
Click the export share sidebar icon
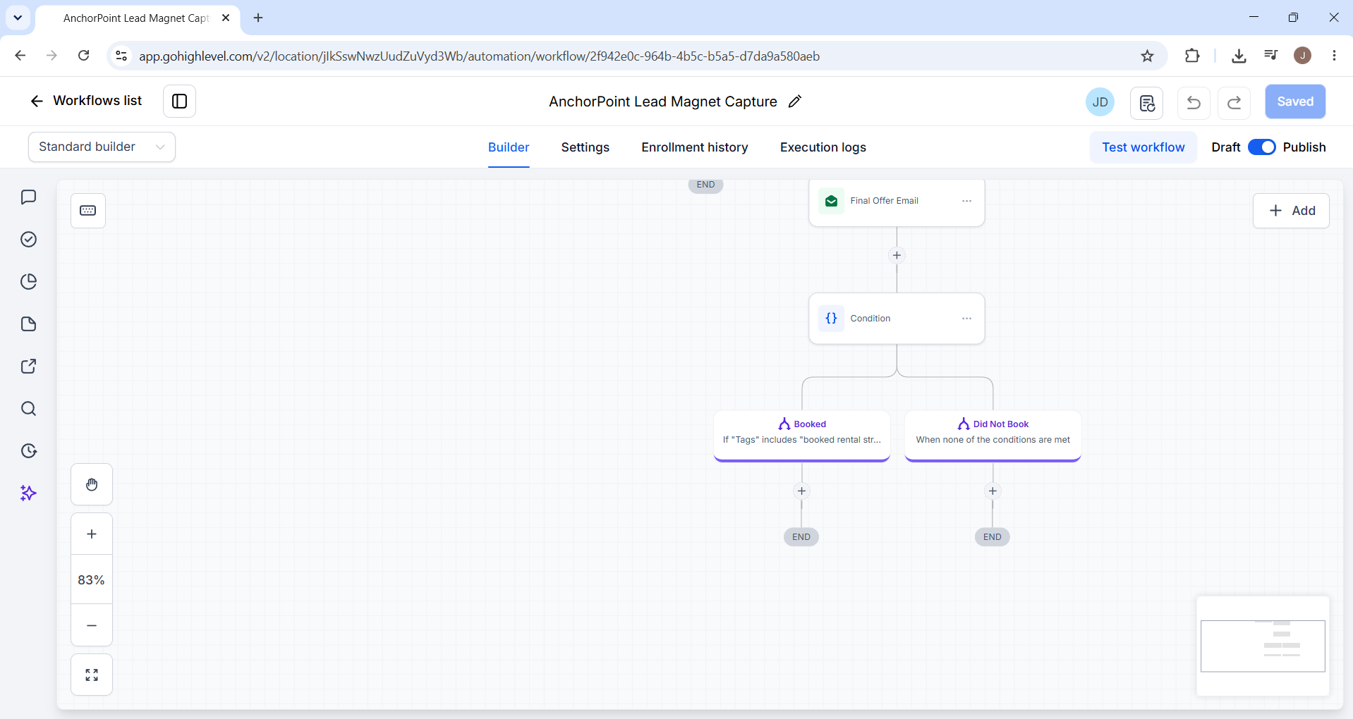click(x=28, y=366)
